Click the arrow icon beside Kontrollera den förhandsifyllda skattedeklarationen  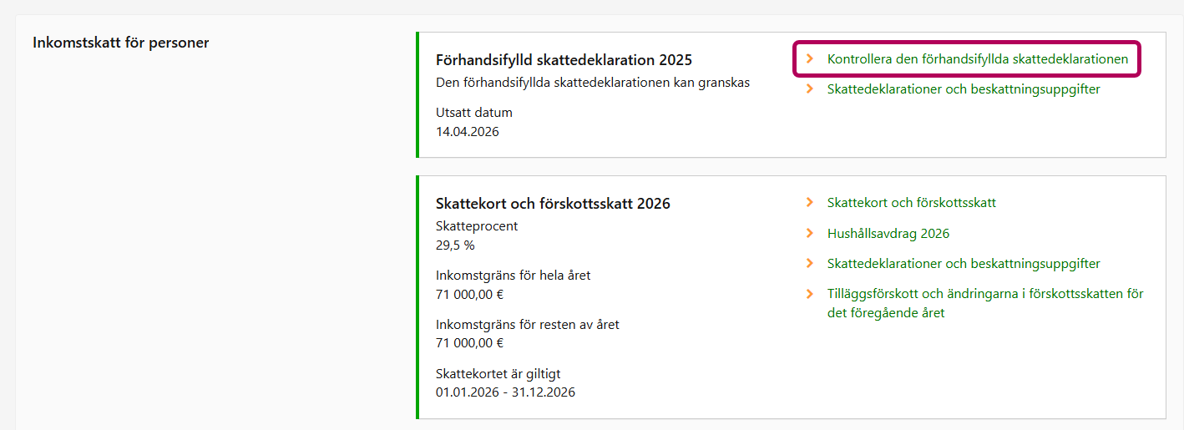coord(809,59)
